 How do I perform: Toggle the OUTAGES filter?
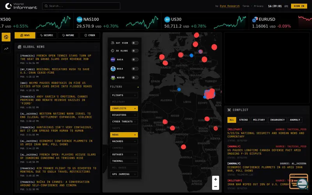coord(124,154)
